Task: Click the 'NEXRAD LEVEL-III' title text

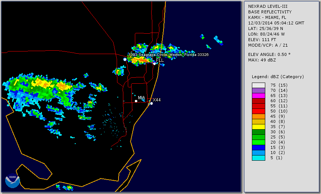Action: (268, 6)
